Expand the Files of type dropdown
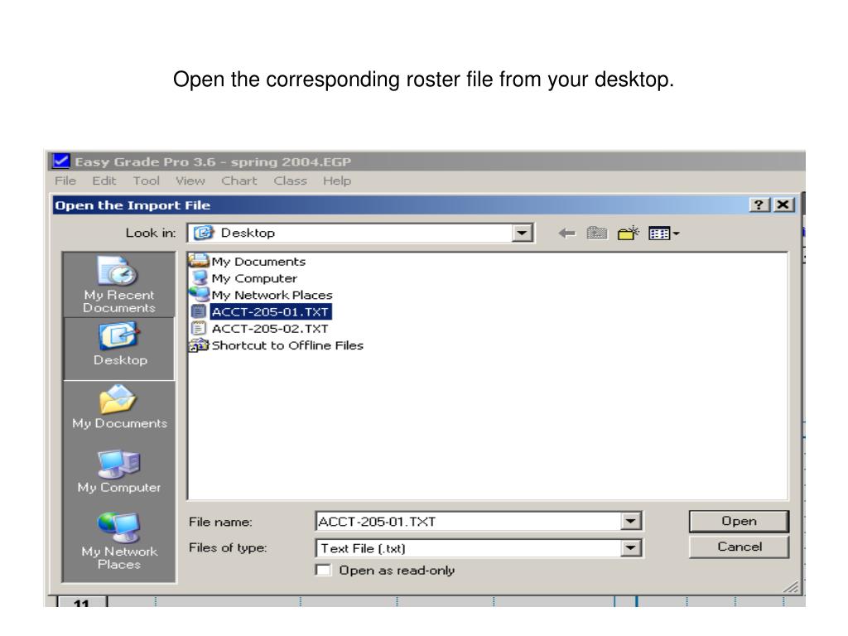The width and height of the screenshot is (848, 636). point(630,548)
